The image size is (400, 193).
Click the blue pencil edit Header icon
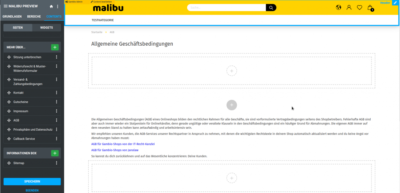coord(395,3)
